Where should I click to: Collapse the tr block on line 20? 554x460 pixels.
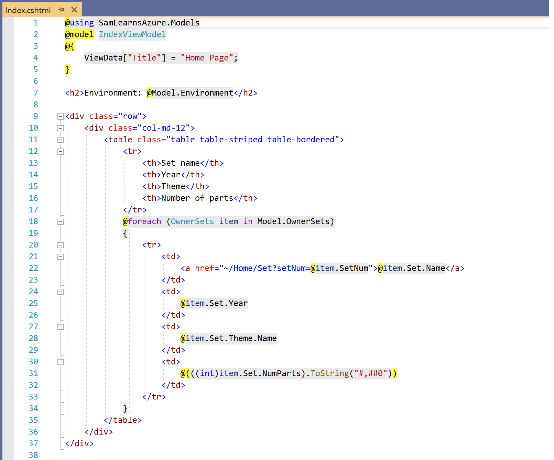pos(61,245)
